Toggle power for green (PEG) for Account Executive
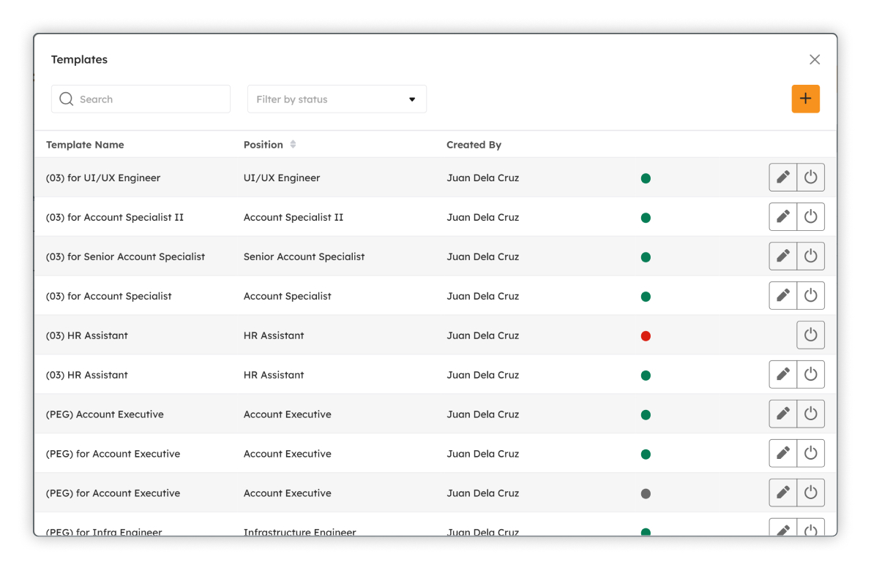 tap(810, 453)
